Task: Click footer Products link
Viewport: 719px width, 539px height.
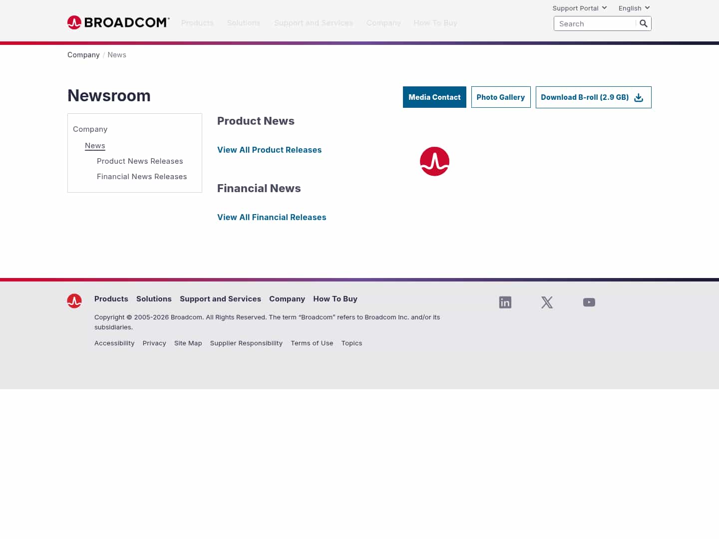Action: pos(111,299)
